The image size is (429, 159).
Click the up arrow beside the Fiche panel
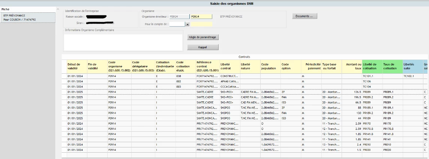pyautogui.click(x=58, y=9)
